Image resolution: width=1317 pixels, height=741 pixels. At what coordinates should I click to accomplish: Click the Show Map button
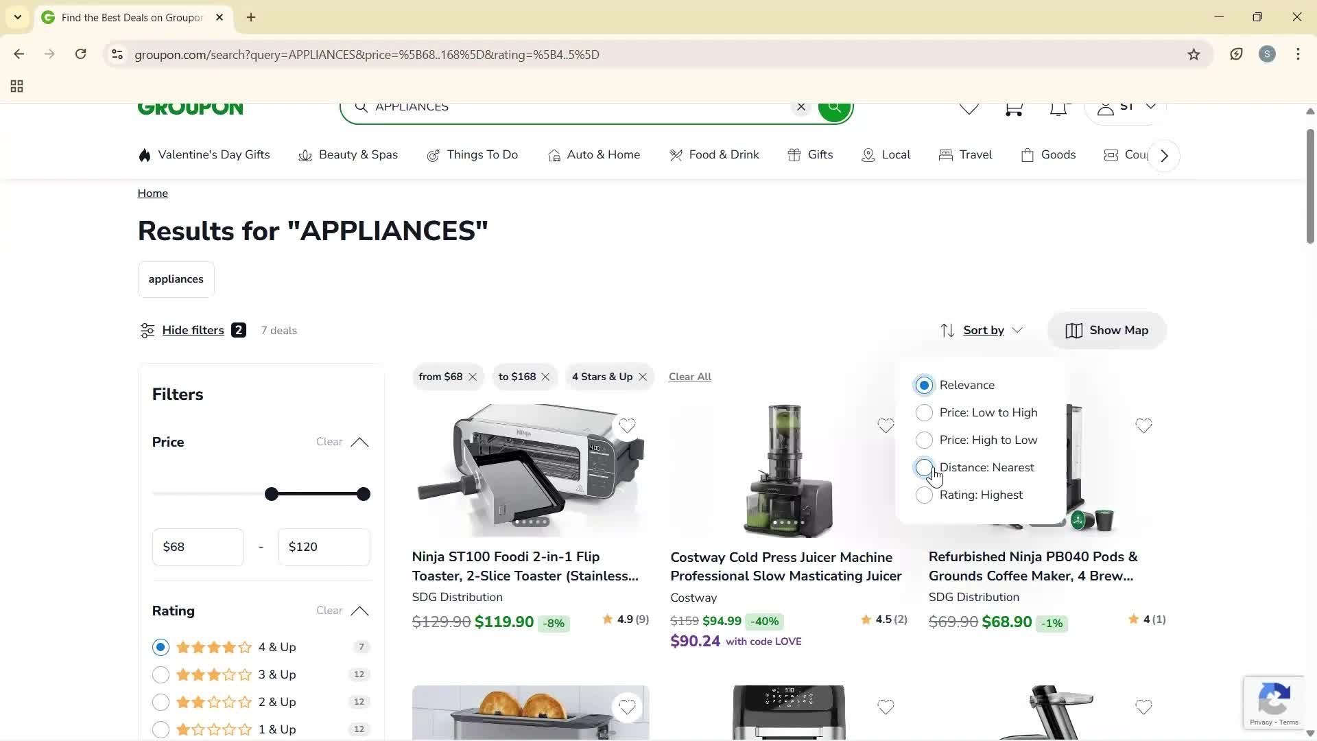click(1106, 330)
